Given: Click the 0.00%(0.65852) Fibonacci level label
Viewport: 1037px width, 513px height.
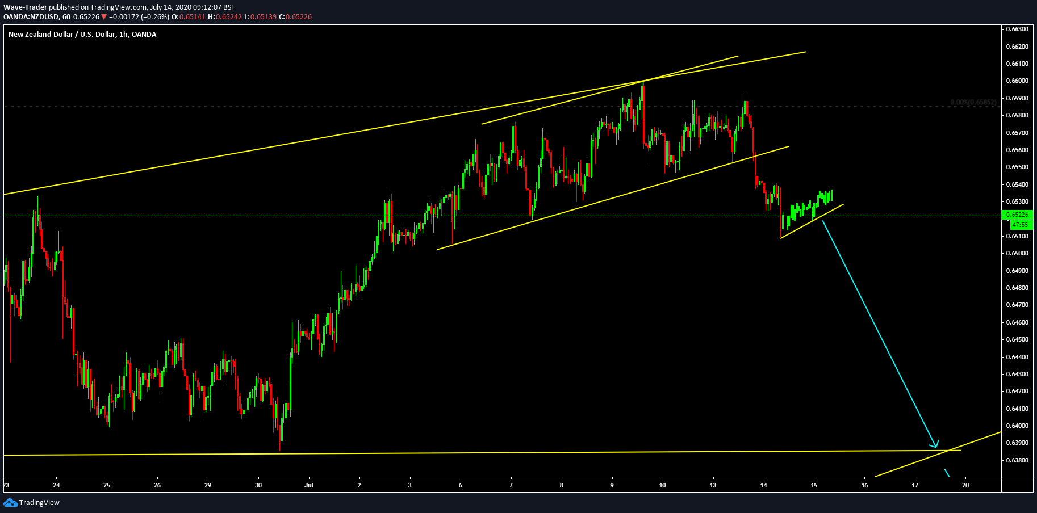Looking at the screenshot, I should 973,103.
